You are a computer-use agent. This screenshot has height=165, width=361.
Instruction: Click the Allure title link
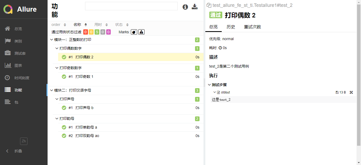click(27, 9)
